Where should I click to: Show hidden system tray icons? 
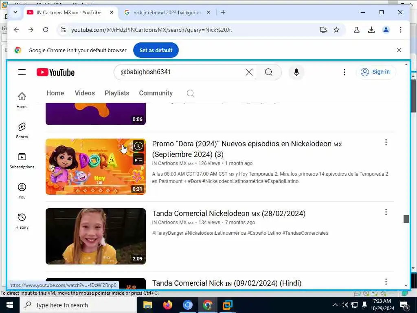coord(335,305)
